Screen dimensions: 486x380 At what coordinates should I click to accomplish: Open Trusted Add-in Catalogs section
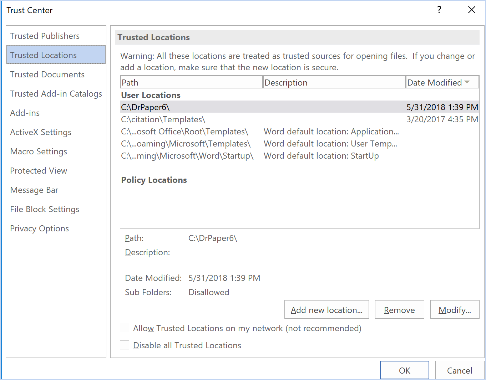click(56, 94)
